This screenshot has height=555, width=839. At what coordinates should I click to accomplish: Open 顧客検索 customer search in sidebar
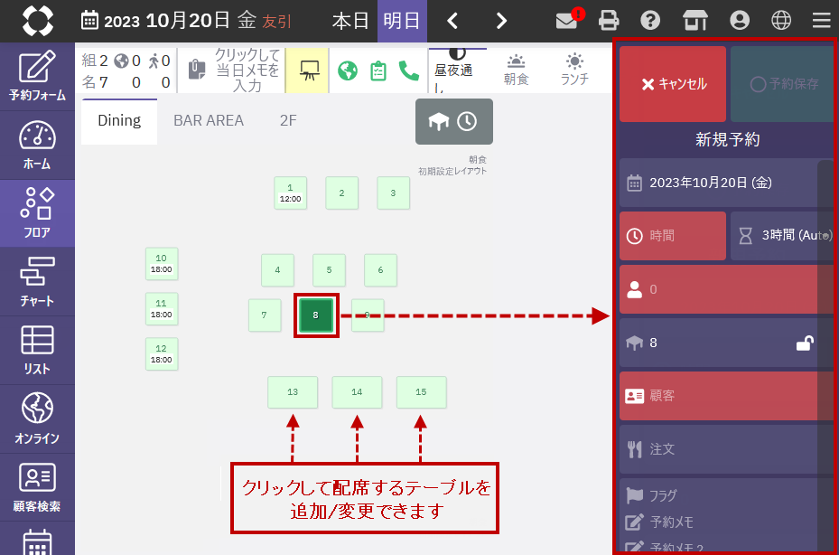tap(37, 485)
